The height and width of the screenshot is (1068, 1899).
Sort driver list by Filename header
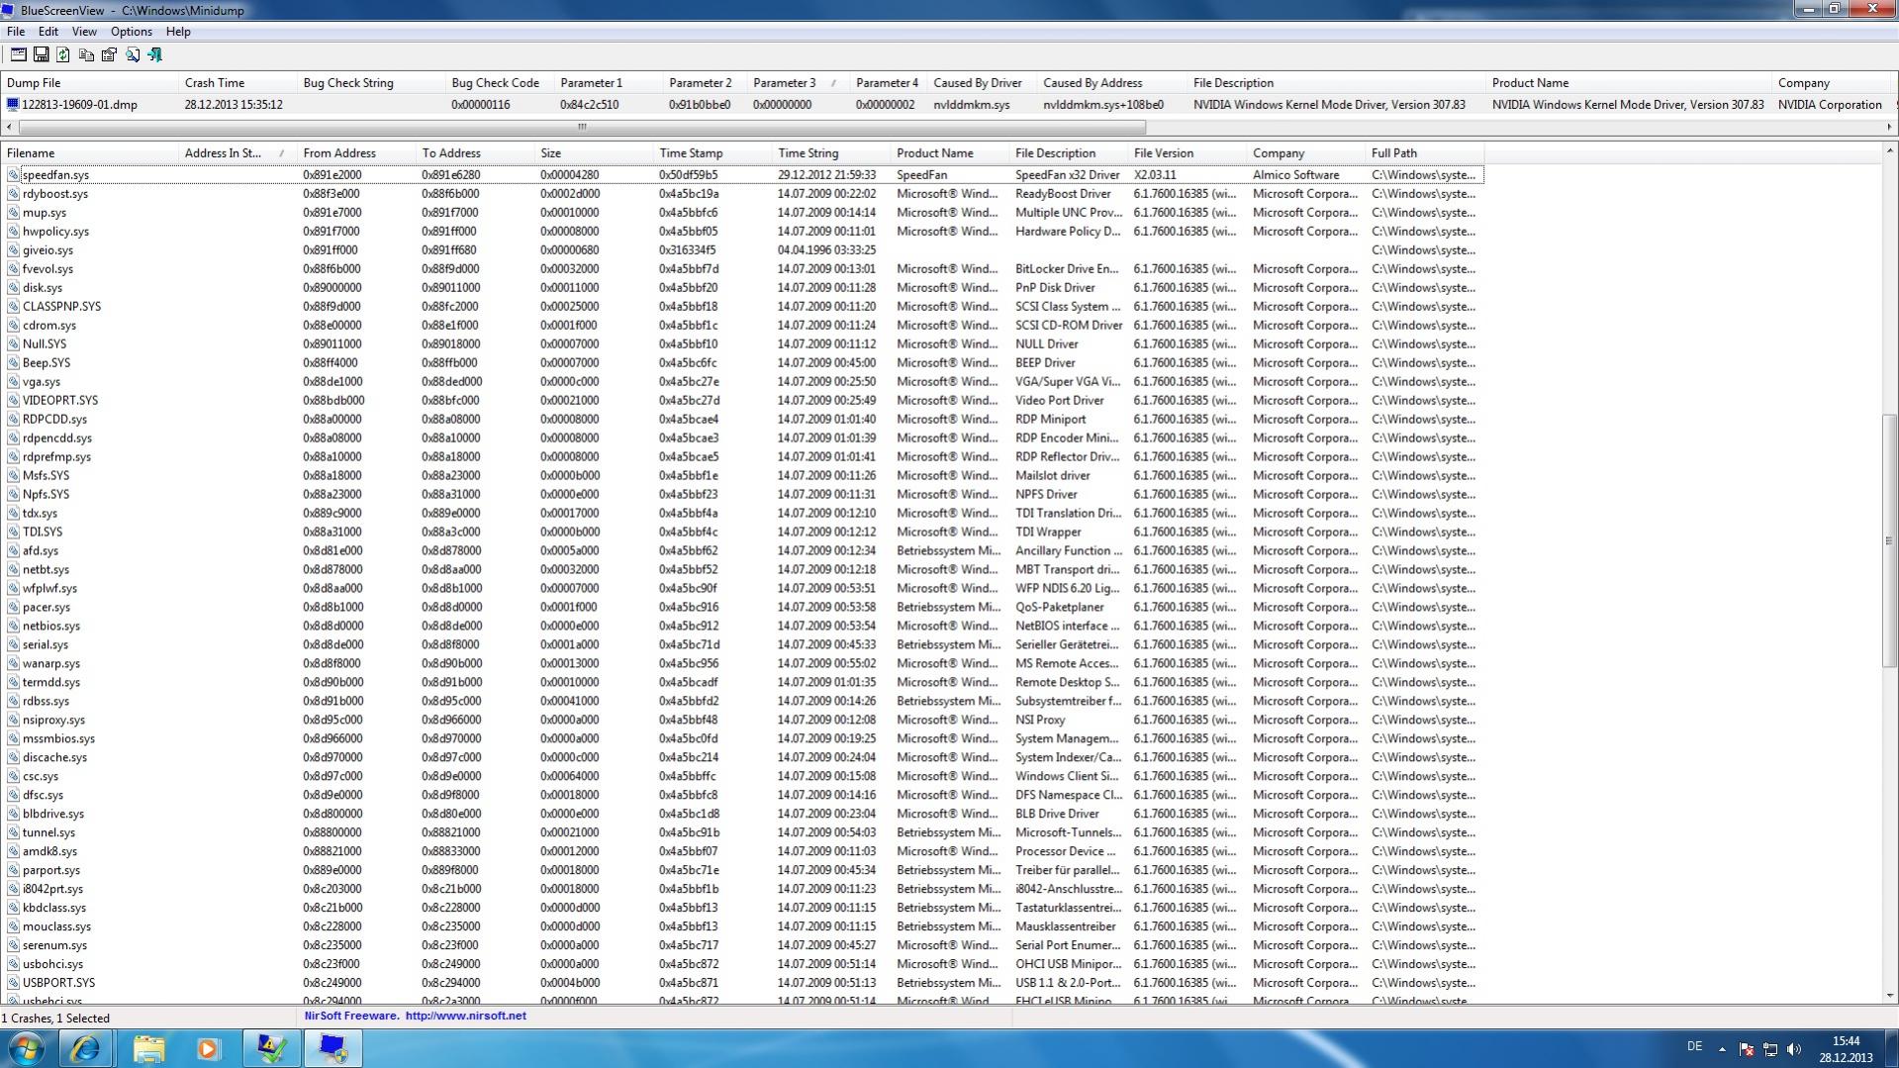(x=90, y=153)
